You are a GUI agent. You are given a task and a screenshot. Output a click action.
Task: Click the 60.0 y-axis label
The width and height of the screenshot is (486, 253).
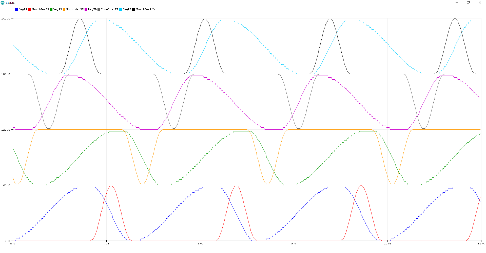point(7,185)
